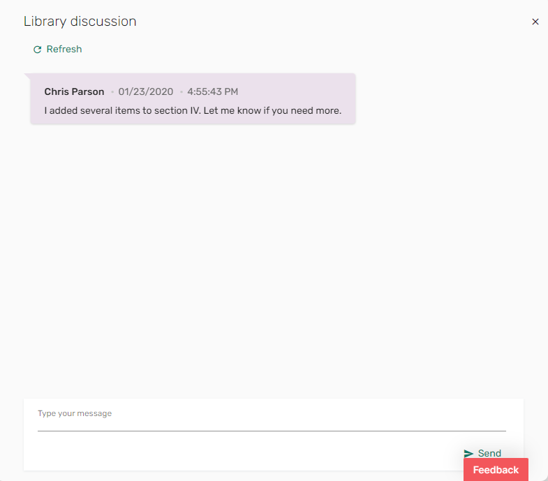The image size is (548, 481).
Task: Click the Refresh link text
Action: tap(64, 50)
